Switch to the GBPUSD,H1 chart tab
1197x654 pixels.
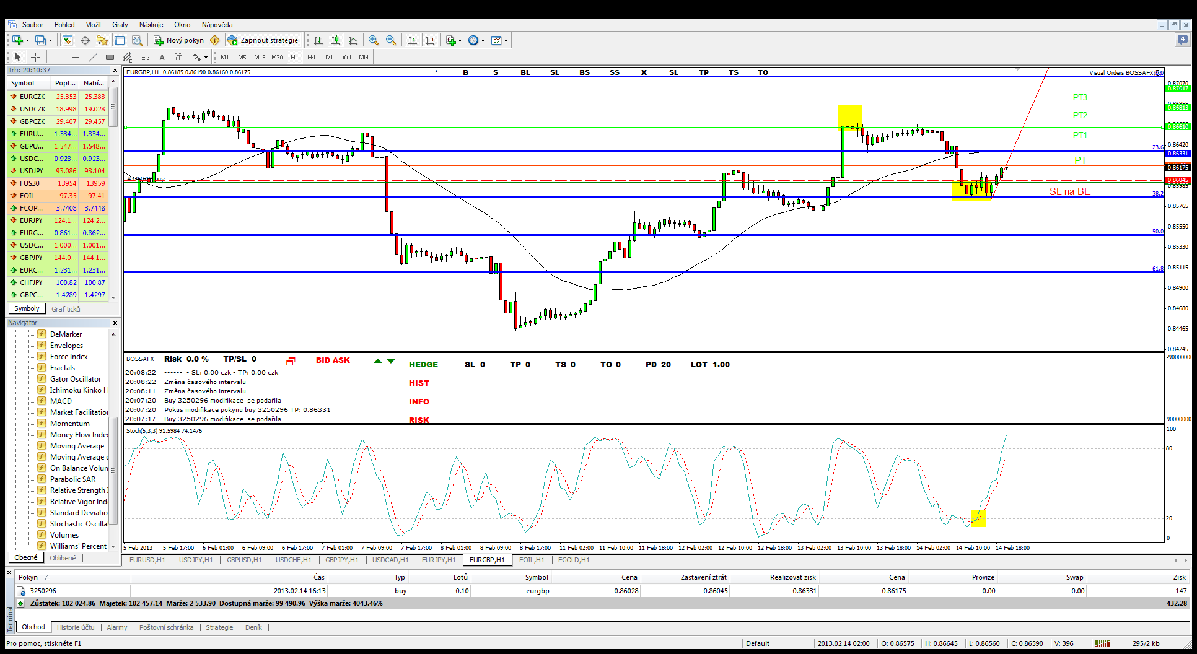pyautogui.click(x=244, y=560)
